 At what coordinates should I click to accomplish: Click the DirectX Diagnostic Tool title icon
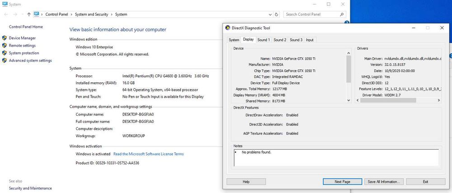pyautogui.click(x=227, y=28)
